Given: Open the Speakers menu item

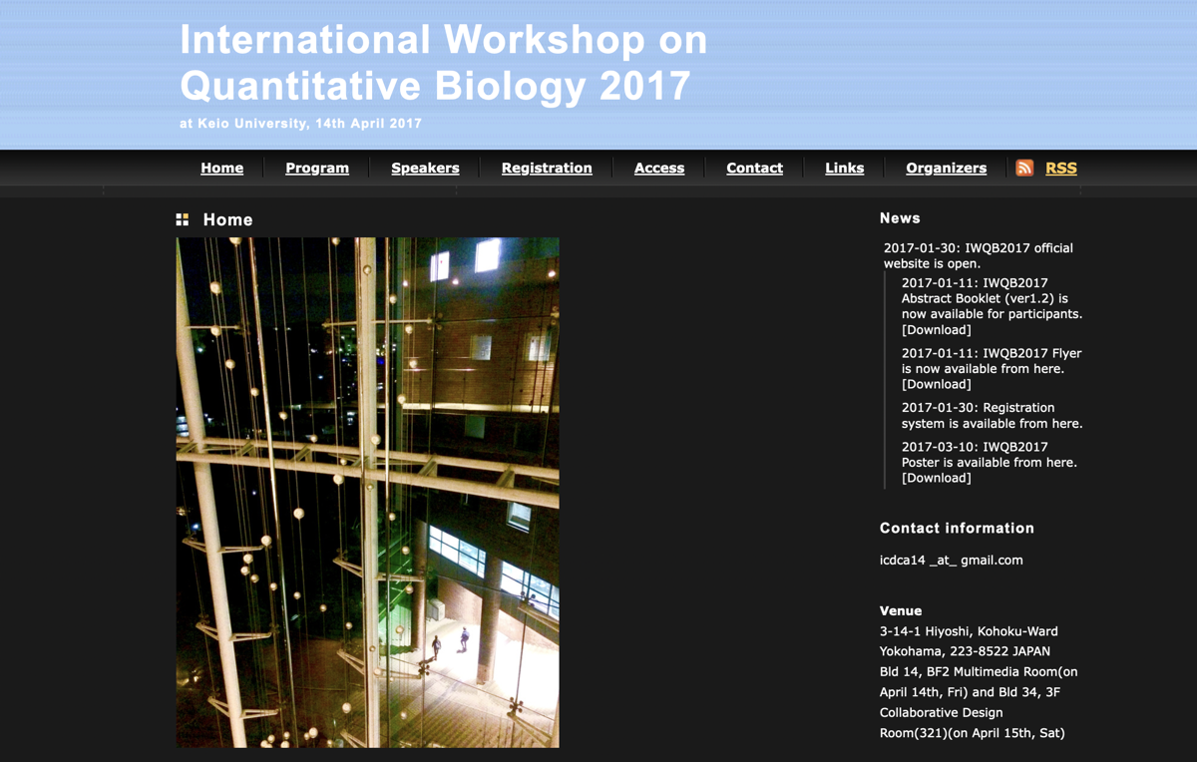Looking at the screenshot, I should point(425,168).
